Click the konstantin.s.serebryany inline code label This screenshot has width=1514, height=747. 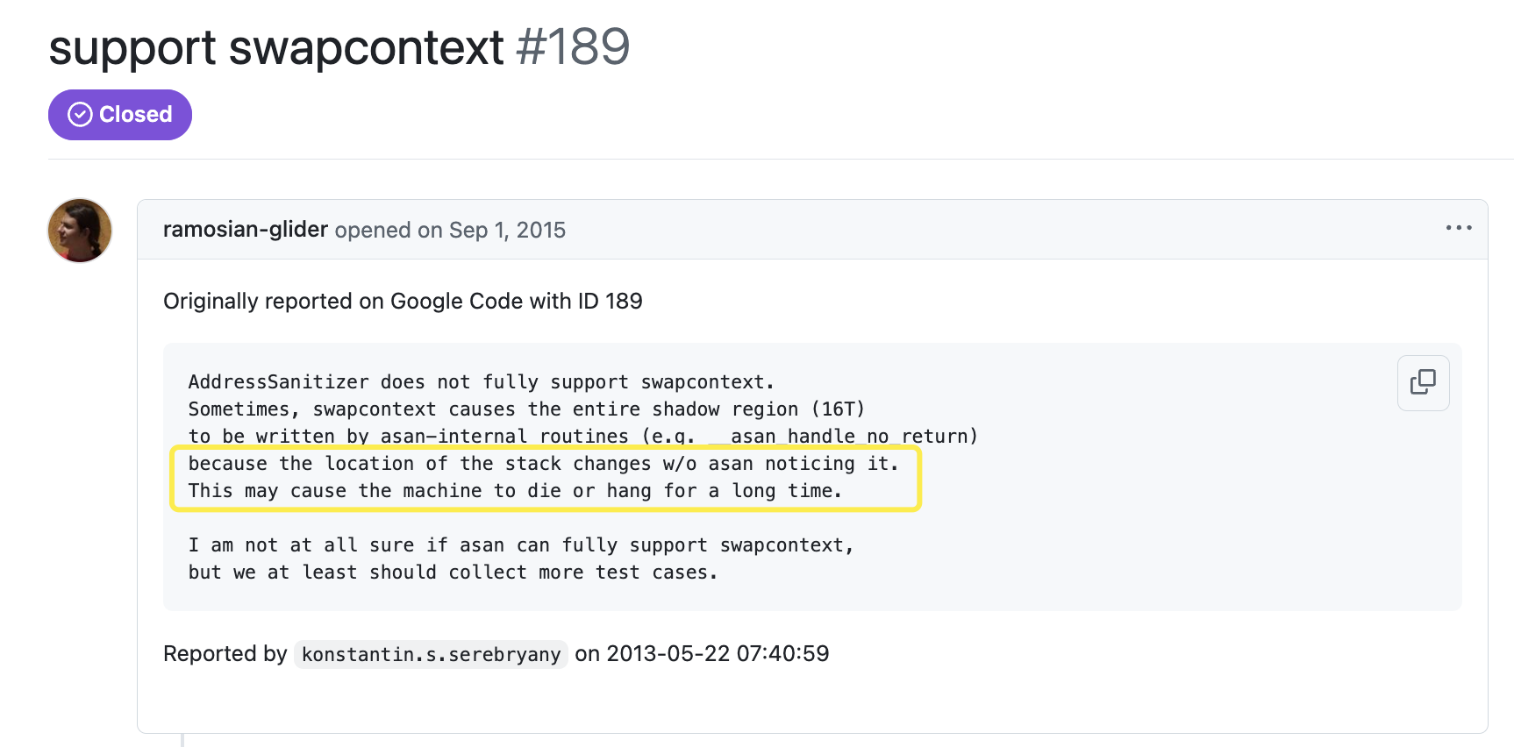[431, 655]
